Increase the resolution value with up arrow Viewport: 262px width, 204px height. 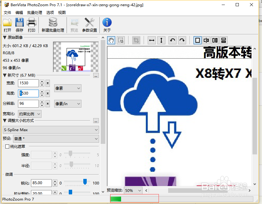[42, 102]
